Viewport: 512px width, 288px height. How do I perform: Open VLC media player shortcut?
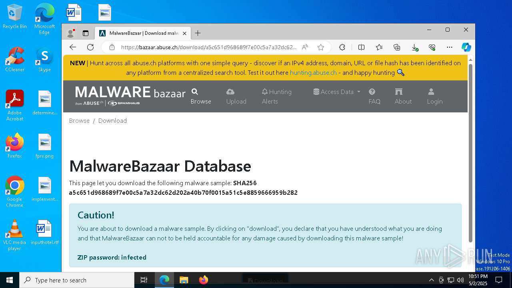pos(15,235)
